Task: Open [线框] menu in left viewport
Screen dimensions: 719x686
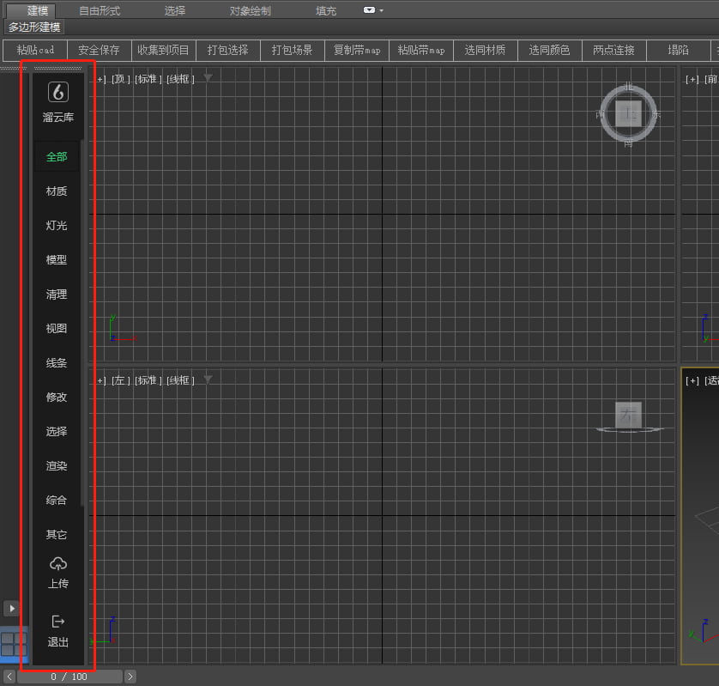Action: pos(180,380)
